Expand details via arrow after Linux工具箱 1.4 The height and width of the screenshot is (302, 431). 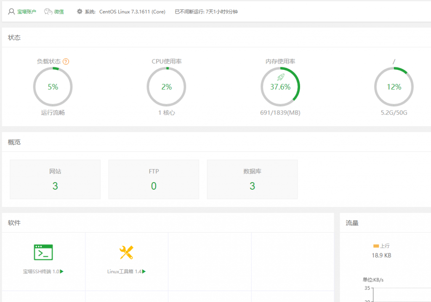[x=144, y=270]
